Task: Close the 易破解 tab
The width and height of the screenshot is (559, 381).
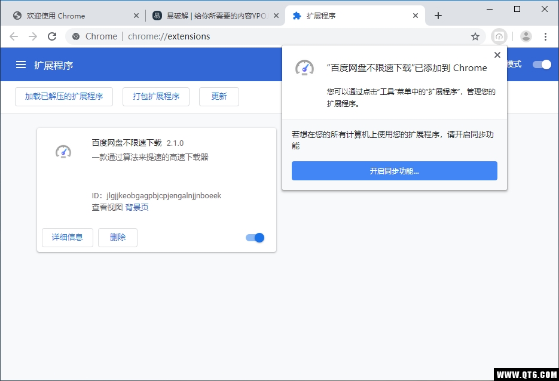Action: [x=276, y=16]
